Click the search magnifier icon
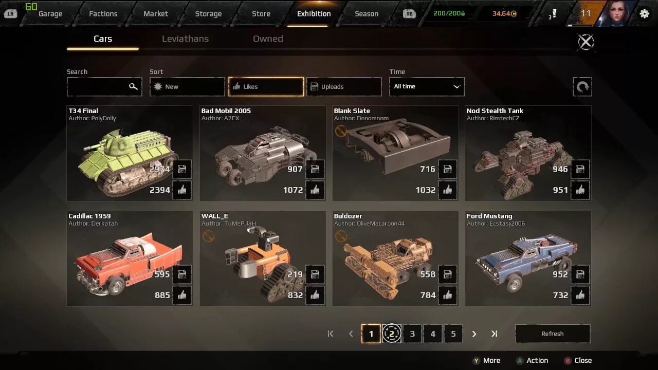 [x=133, y=86]
